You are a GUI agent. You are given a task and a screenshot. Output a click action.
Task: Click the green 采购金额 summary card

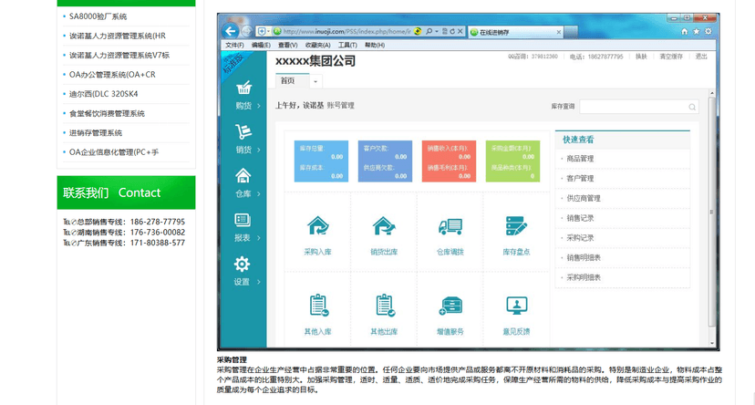[512, 161]
